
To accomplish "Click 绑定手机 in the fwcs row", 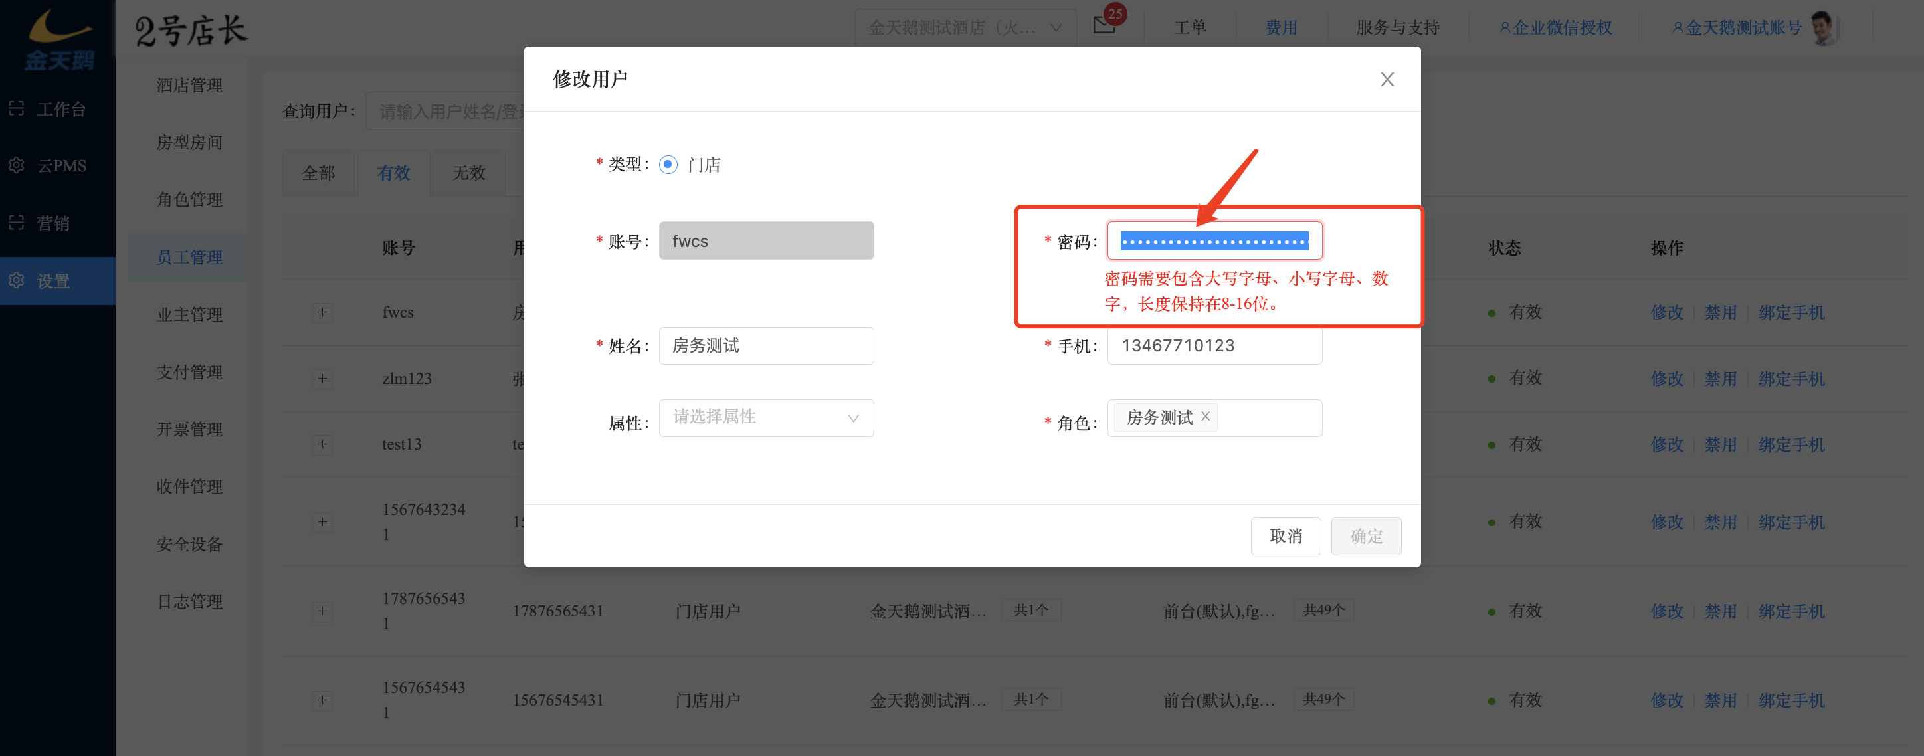I will (x=1791, y=312).
